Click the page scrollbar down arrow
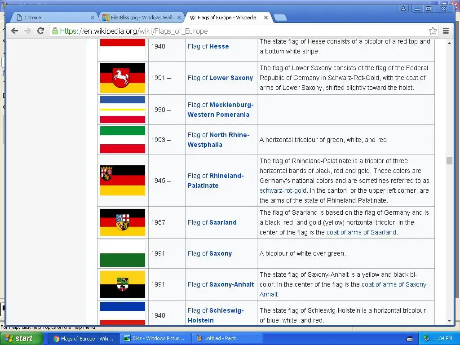The height and width of the screenshot is (345, 460). pos(449,321)
